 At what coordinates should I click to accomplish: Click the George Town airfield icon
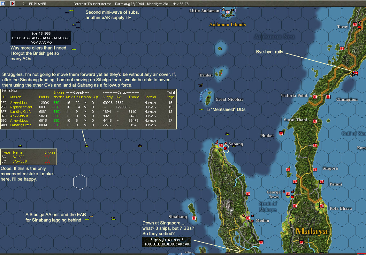[293, 192]
